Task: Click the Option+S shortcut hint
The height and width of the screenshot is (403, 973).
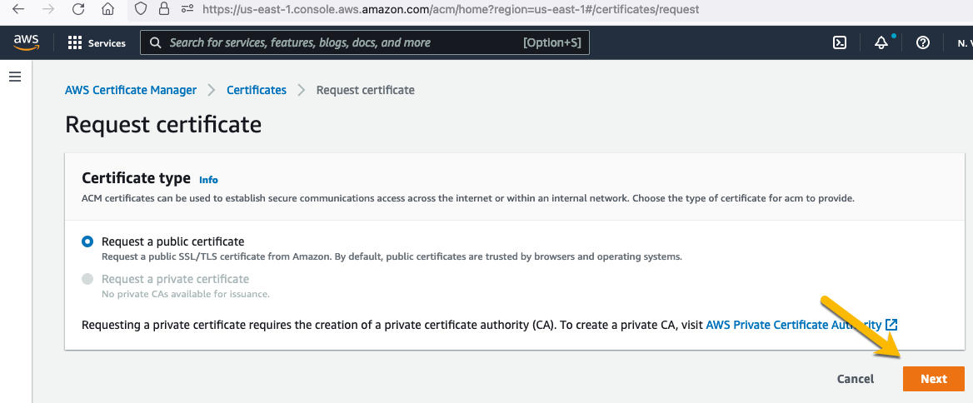Action: [552, 42]
